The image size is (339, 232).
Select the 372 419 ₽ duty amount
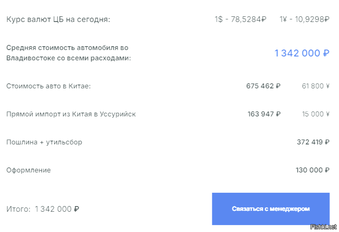pos(313,142)
